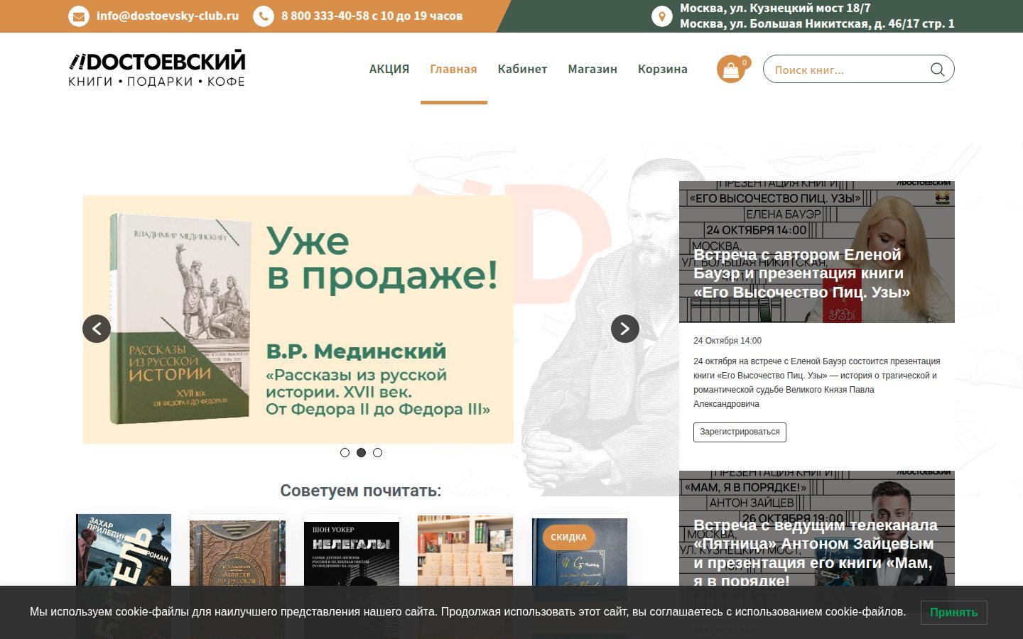
Task: Accept cookies with Принять button
Action: coord(953,612)
